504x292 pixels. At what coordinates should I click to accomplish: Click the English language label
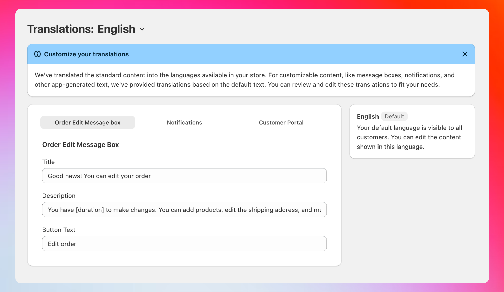pyautogui.click(x=368, y=116)
